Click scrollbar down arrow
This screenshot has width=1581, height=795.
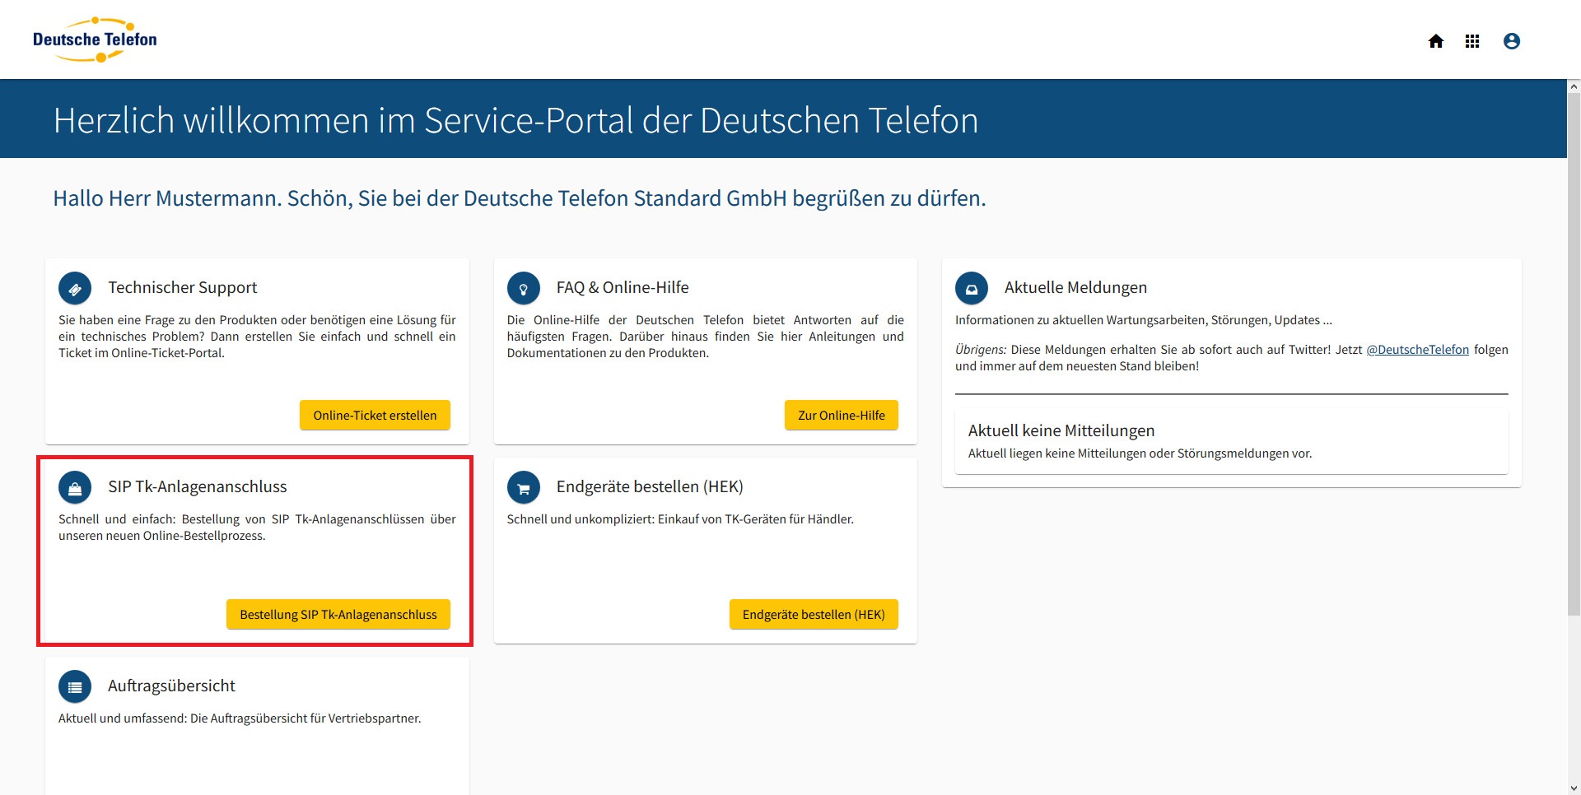point(1574,788)
